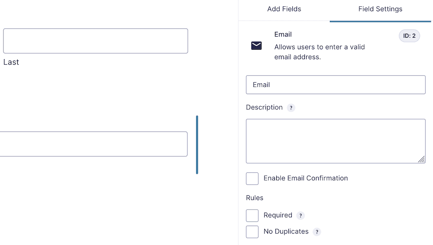Click the Email field type title
The width and height of the screenshot is (433, 245).
283,35
